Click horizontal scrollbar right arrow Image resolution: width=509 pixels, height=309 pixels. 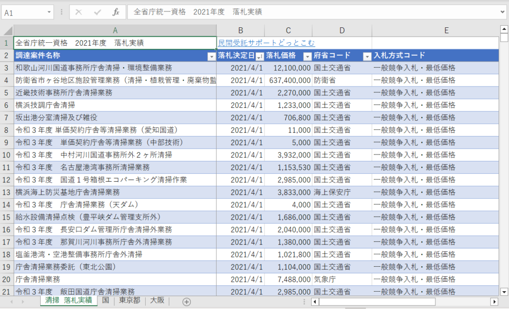(x=494, y=302)
